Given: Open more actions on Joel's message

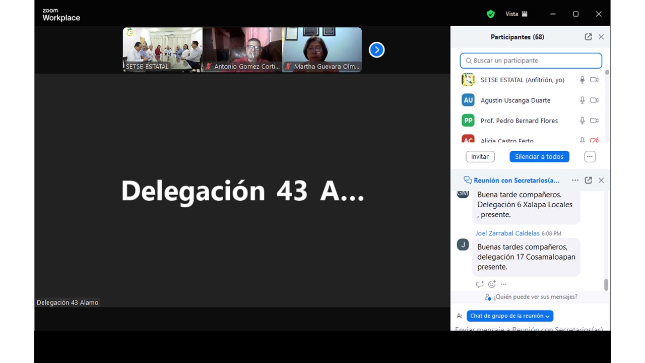Looking at the screenshot, I should (x=503, y=284).
